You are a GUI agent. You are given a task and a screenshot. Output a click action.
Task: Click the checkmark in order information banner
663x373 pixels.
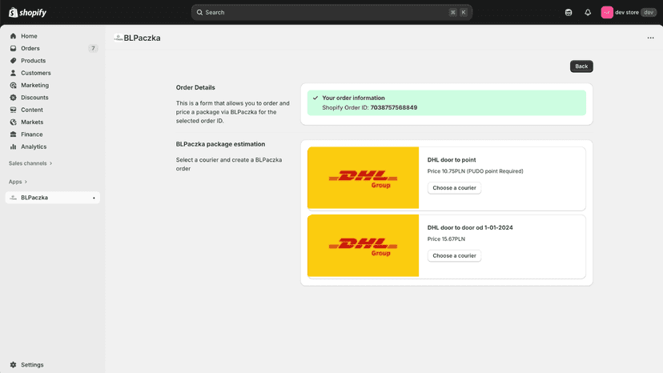(x=315, y=98)
